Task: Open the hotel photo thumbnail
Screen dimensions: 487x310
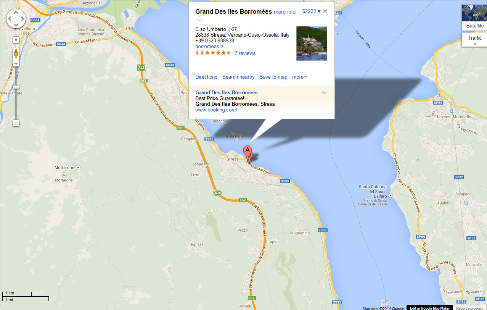Action: (312, 43)
